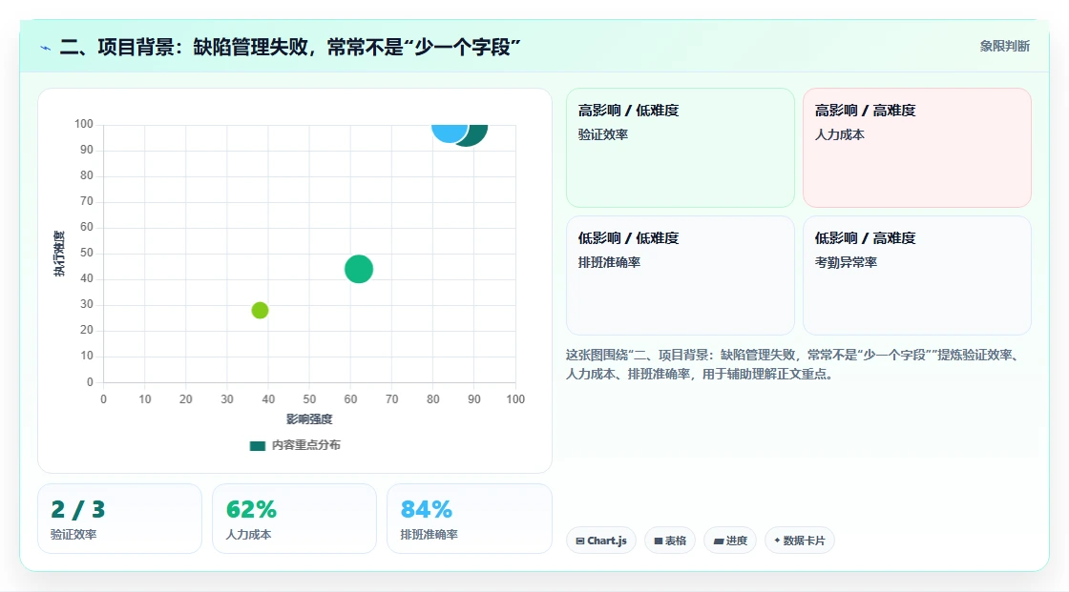The width and height of the screenshot is (1069, 592).
Task: Click the 表格 tag chip
Action: tap(670, 541)
